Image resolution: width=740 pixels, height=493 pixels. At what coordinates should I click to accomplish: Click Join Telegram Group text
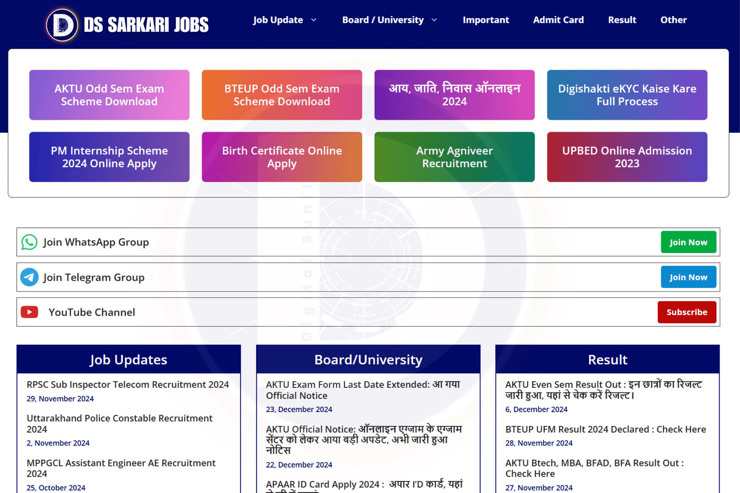click(x=94, y=277)
